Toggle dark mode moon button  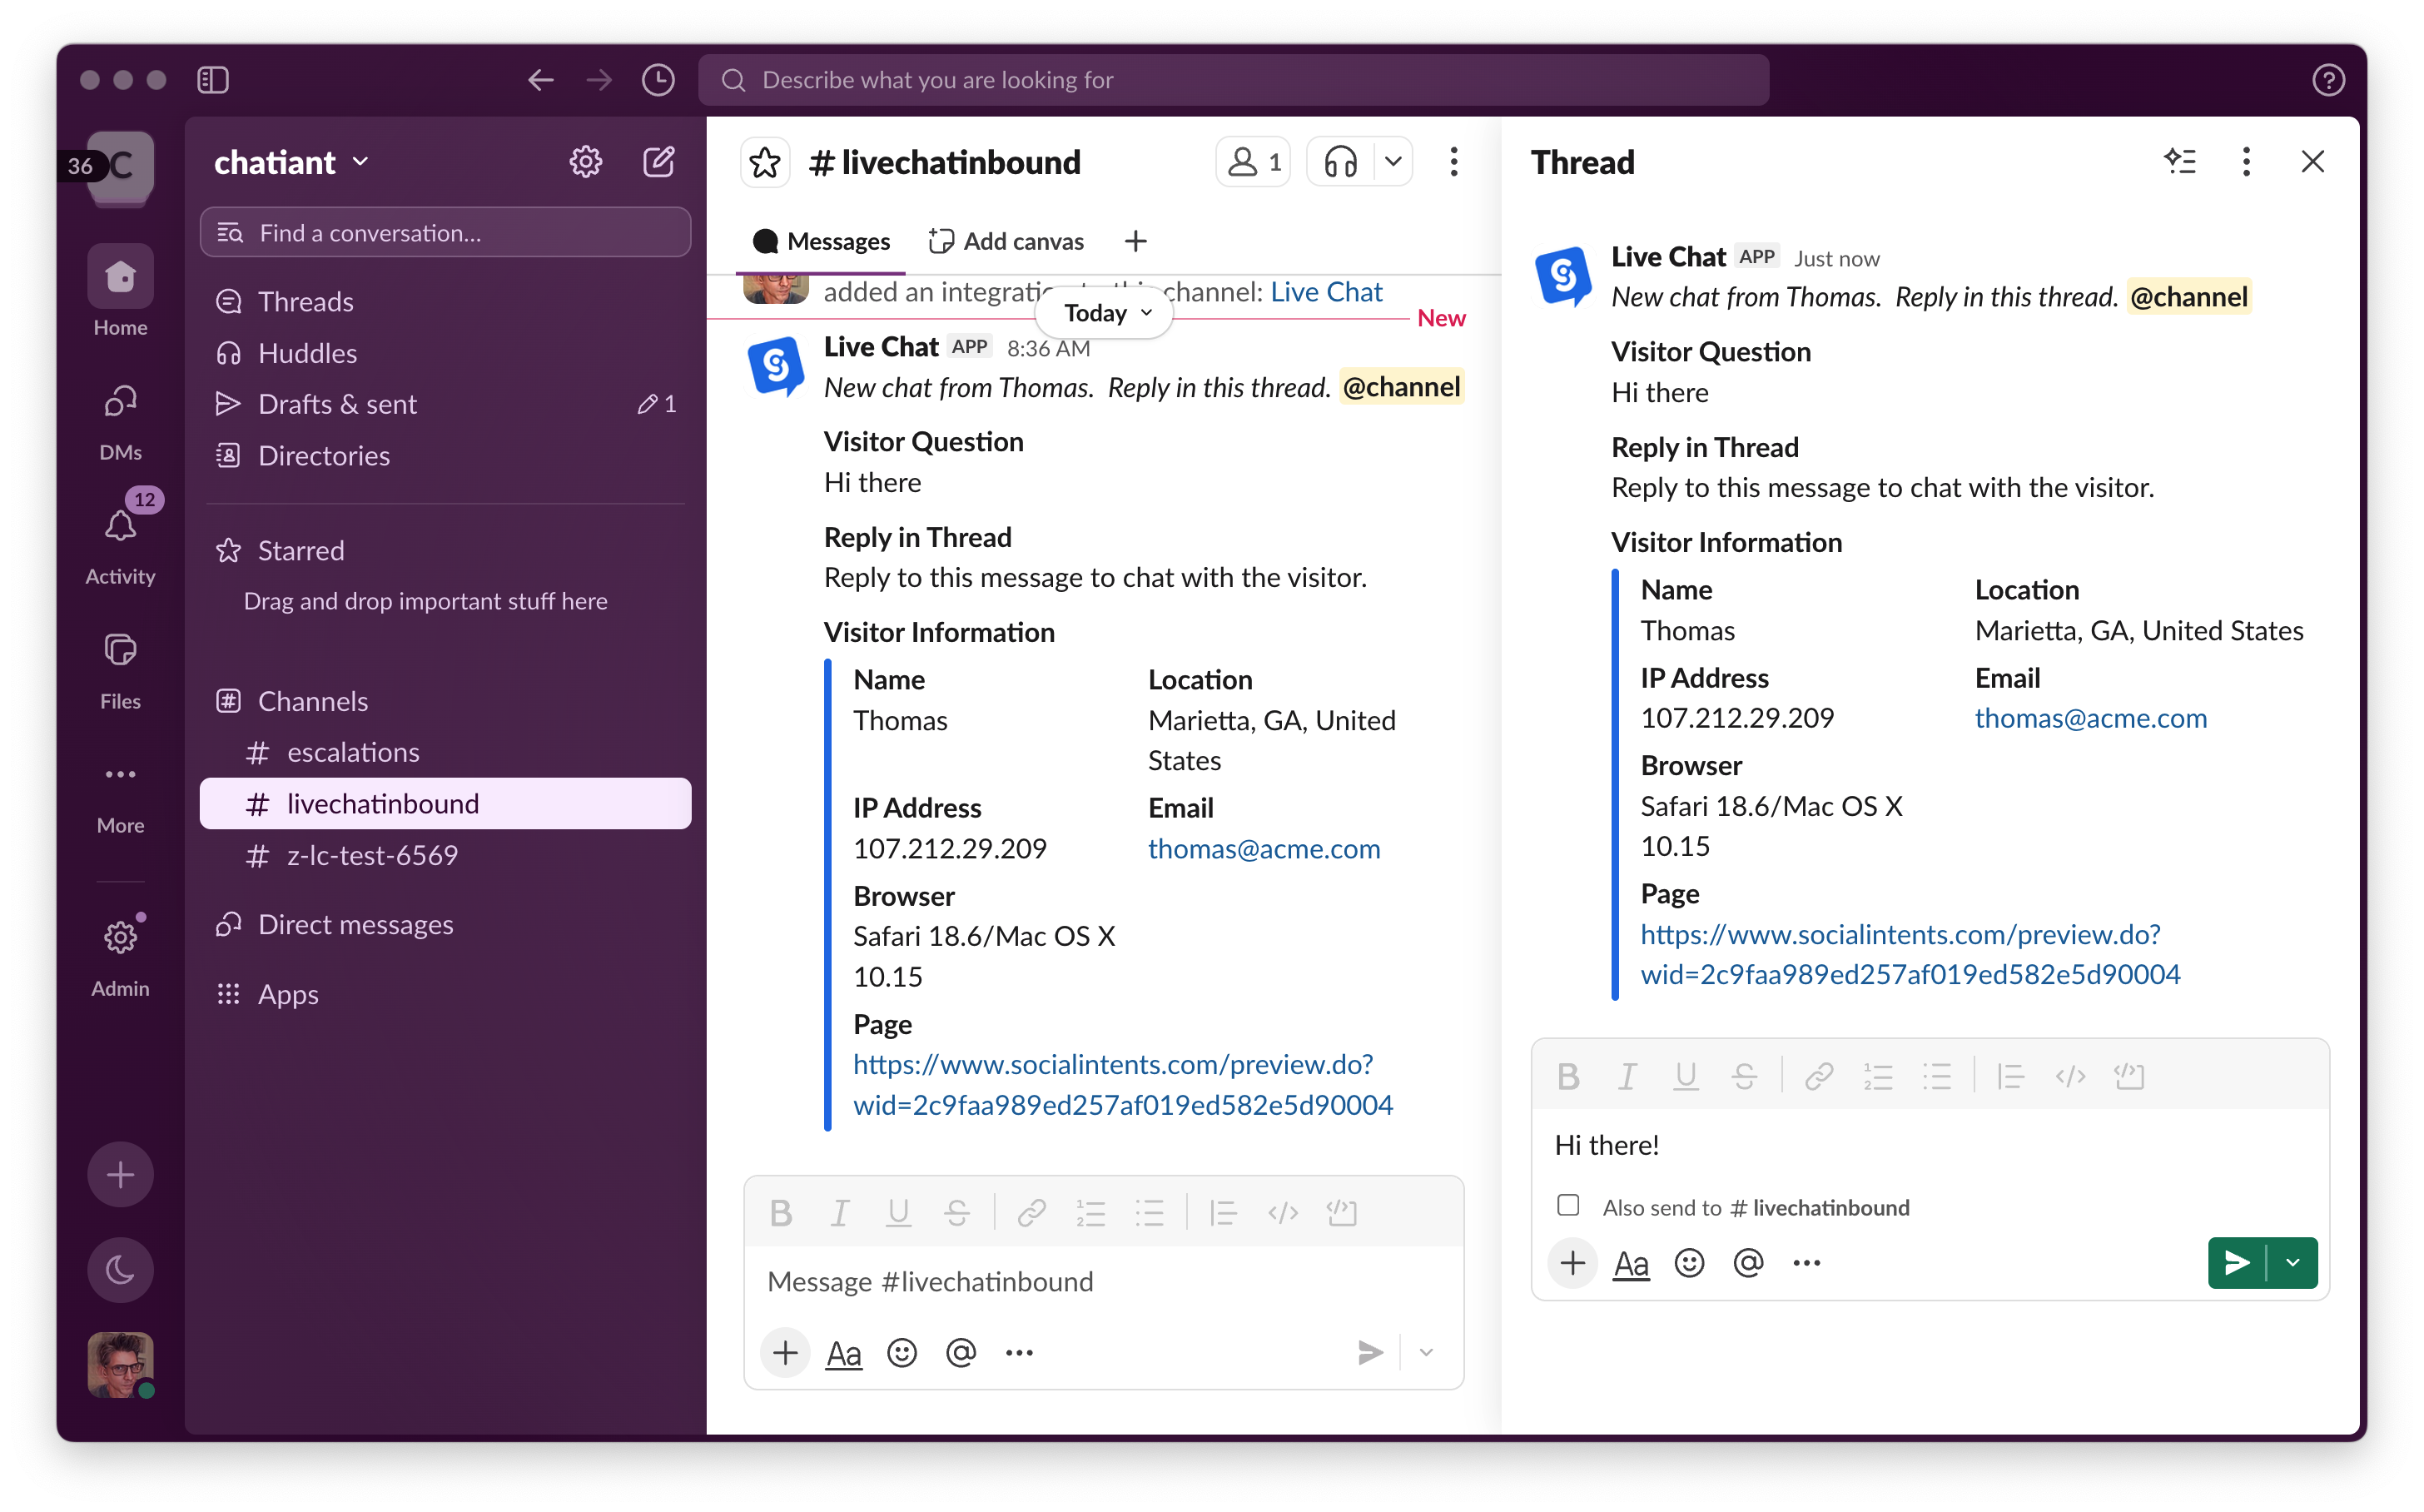point(120,1269)
